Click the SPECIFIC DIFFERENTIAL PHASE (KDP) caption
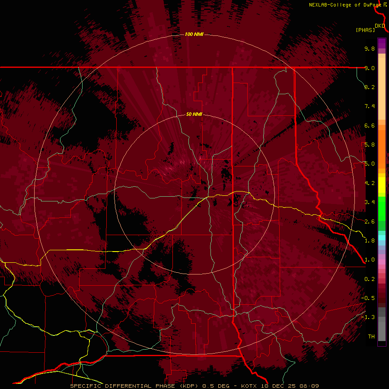 [x=135, y=386]
